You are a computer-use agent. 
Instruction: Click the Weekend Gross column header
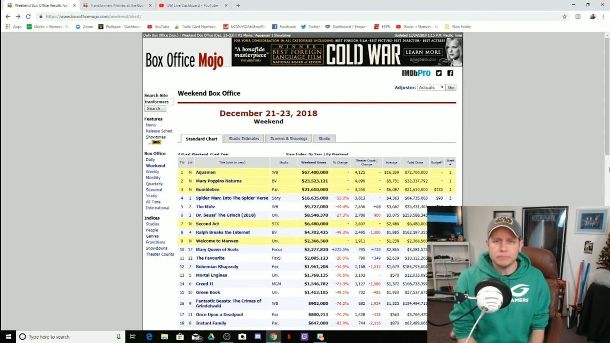[x=314, y=162]
